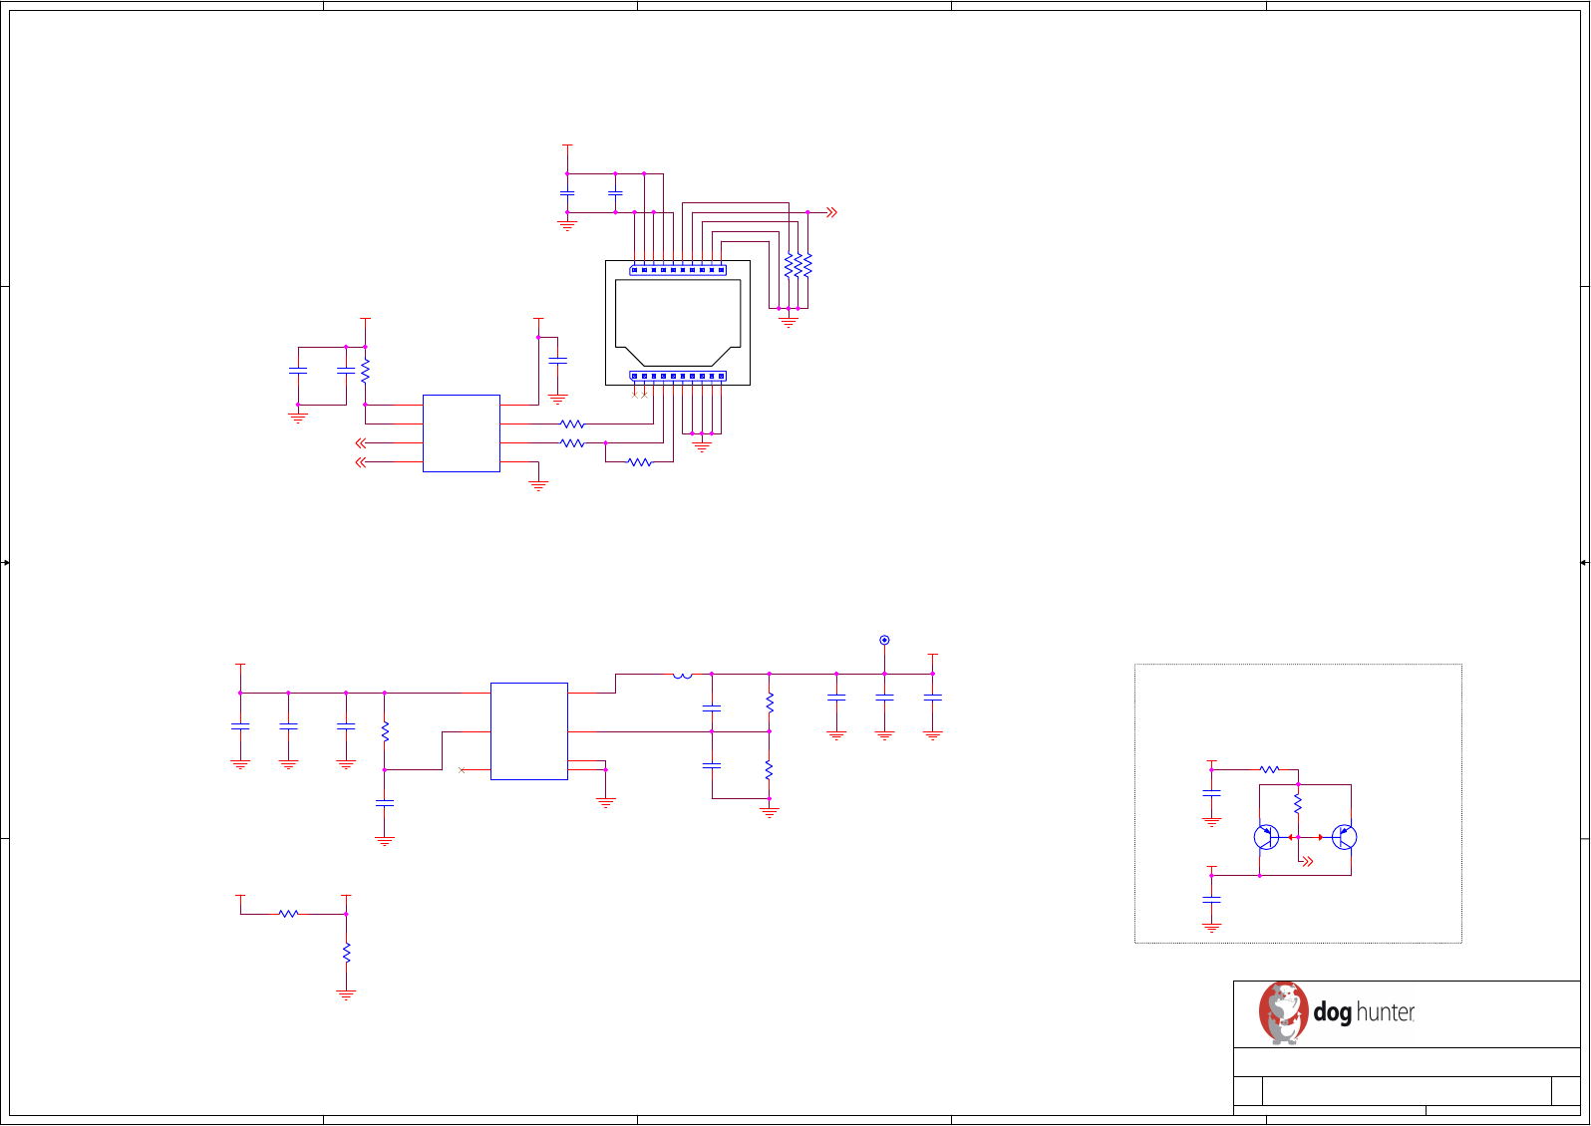Click the ground symbol under the bottom-left divider

click(346, 994)
